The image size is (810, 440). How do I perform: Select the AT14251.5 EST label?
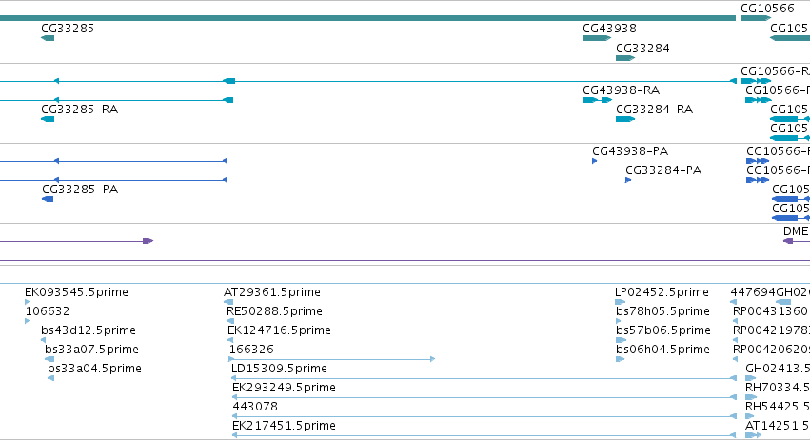(778, 426)
